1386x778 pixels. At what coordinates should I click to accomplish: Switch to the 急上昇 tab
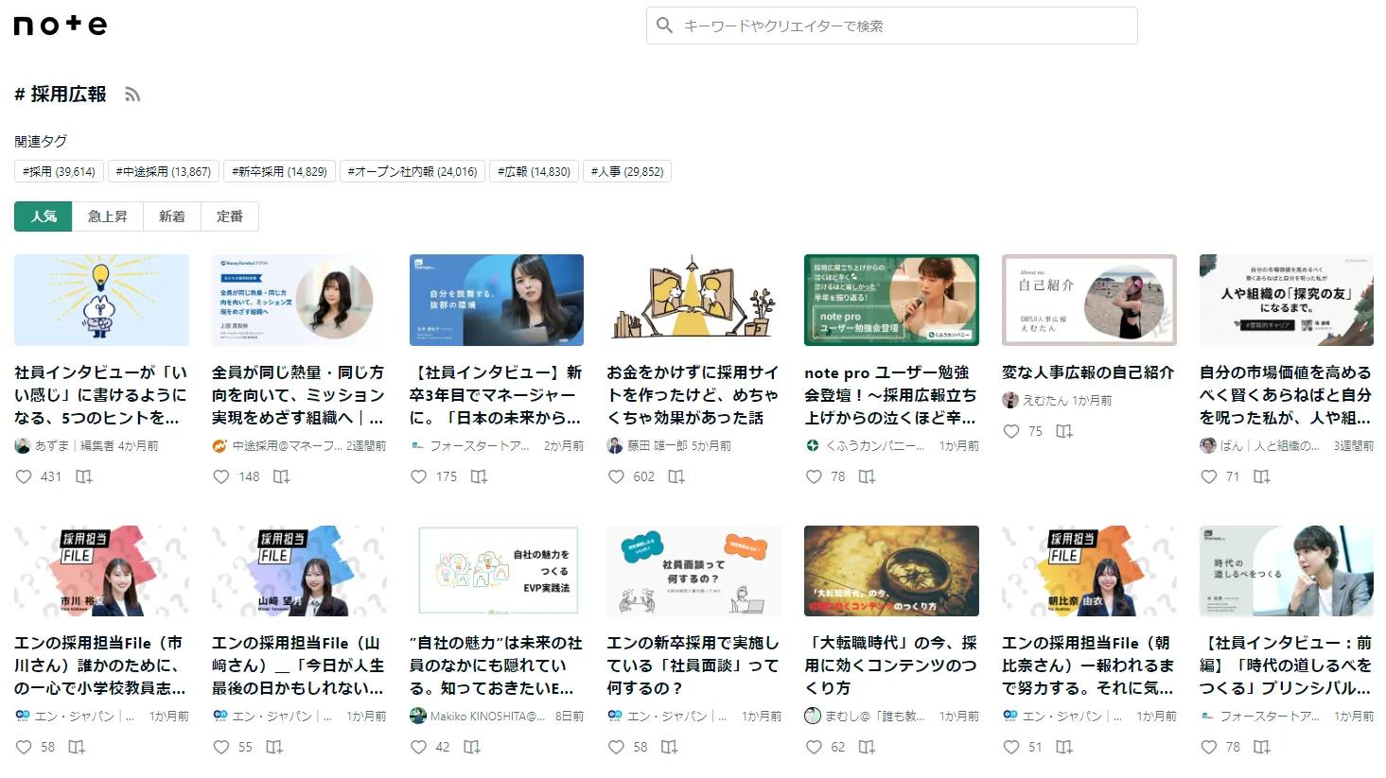pyautogui.click(x=108, y=216)
